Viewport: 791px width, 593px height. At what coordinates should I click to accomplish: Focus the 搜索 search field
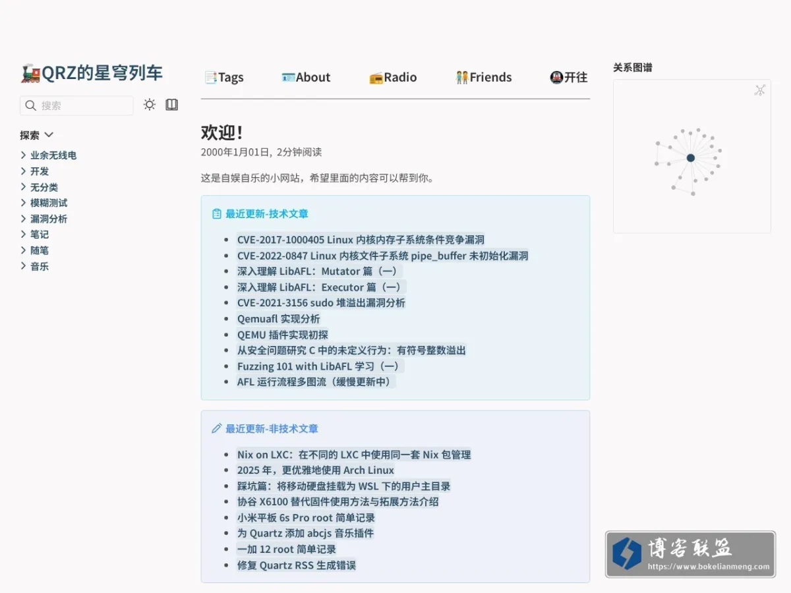coord(76,105)
